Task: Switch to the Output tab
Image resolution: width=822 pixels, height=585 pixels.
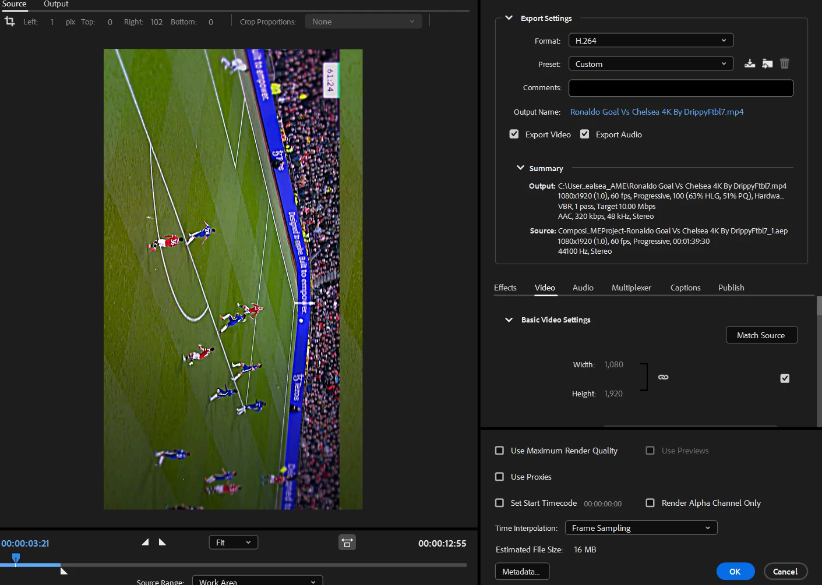Action: (x=56, y=4)
